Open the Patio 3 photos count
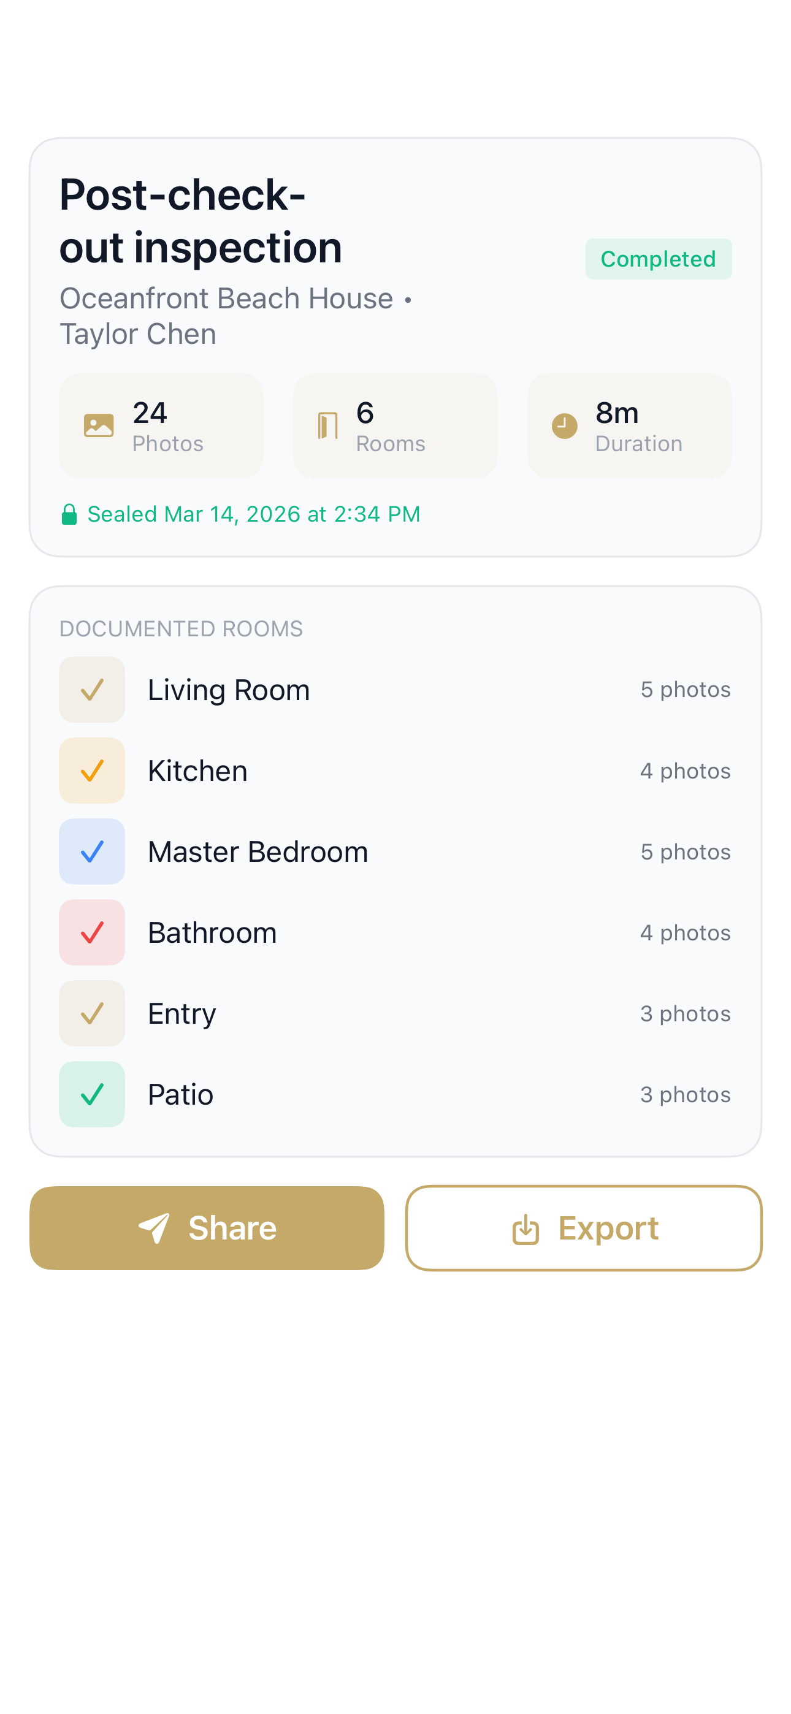791x1714 pixels. tap(685, 1094)
